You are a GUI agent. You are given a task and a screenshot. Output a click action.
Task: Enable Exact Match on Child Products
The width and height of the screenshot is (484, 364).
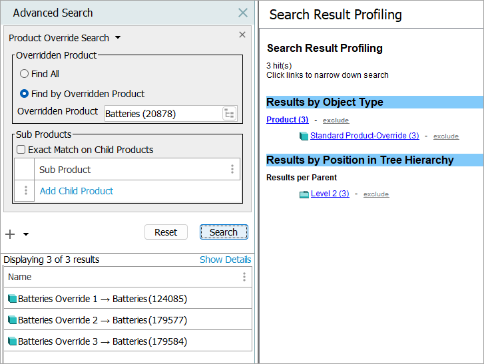pyautogui.click(x=21, y=150)
